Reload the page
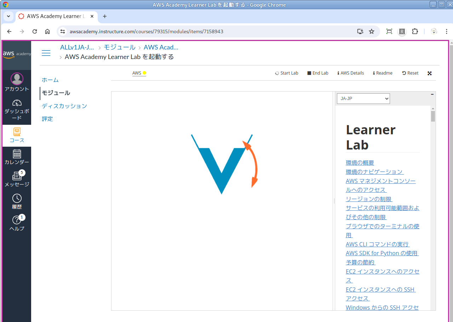453x322 pixels. 35,31
